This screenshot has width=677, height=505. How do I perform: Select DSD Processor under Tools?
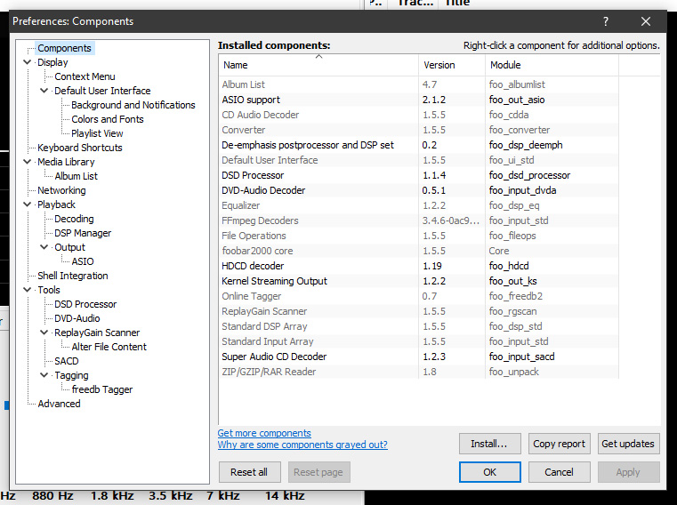[85, 304]
